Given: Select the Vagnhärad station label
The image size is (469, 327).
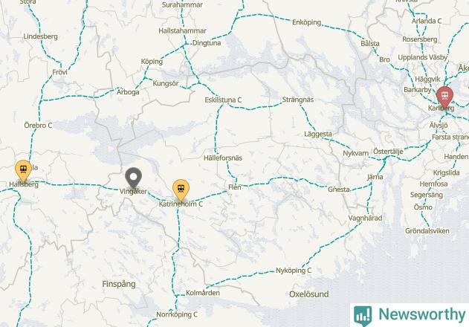Looking at the screenshot, I should 365,218.
